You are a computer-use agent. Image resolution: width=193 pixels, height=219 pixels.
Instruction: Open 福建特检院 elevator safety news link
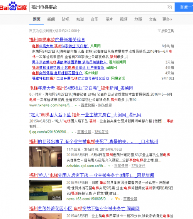(x=71, y=79)
